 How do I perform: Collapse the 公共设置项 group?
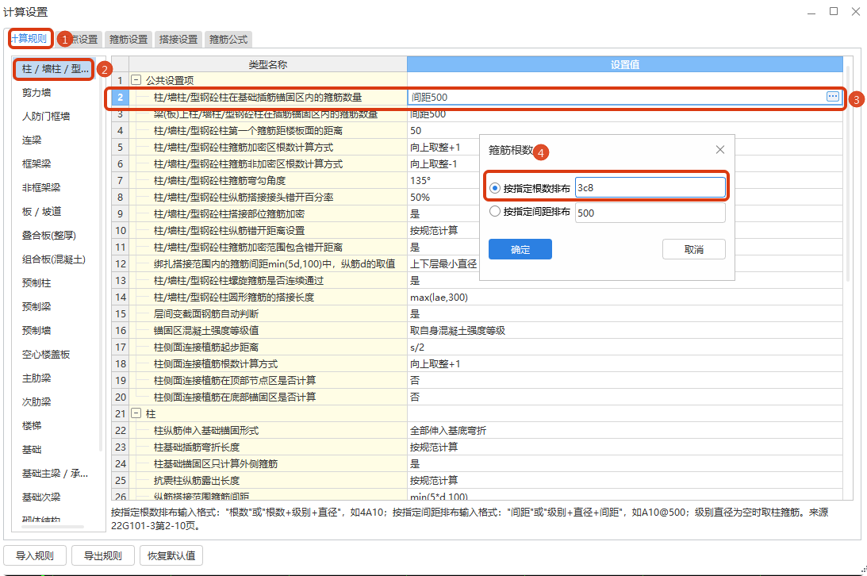(136, 80)
